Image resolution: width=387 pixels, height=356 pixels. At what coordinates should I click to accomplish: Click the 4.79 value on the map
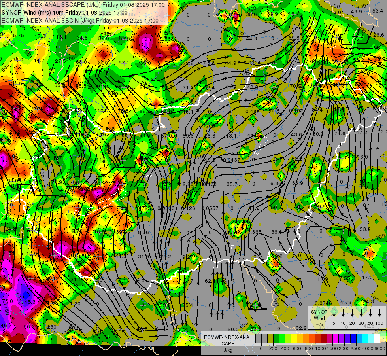[x=346, y=302]
